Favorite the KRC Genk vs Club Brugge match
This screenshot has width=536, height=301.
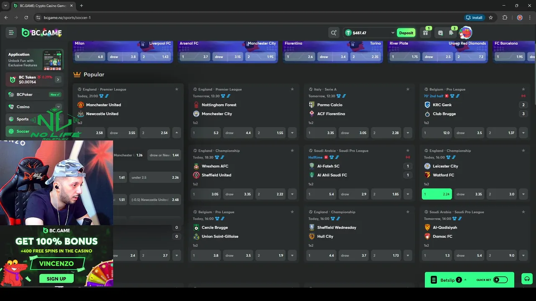point(523,89)
